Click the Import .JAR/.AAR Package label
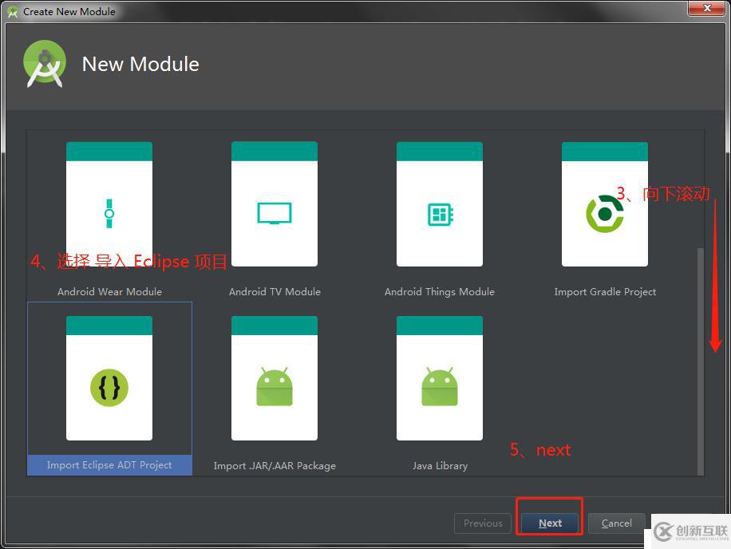 tap(275, 465)
